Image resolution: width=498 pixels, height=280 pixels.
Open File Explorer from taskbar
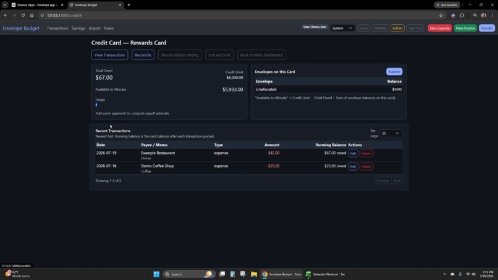pyautogui.click(x=254, y=274)
